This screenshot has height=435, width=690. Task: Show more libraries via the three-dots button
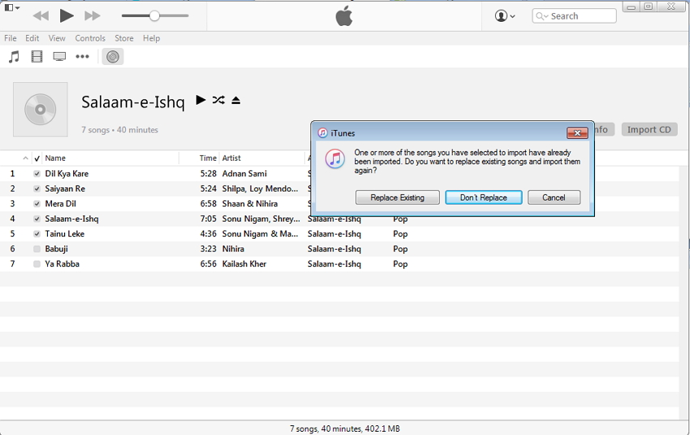click(x=82, y=57)
